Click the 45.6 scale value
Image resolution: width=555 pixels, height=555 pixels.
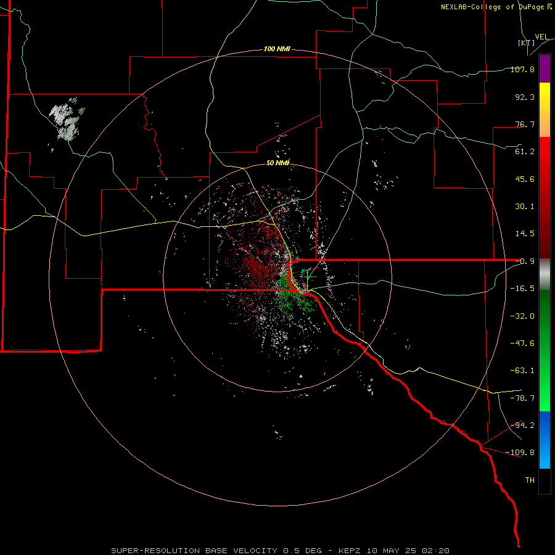525,179
